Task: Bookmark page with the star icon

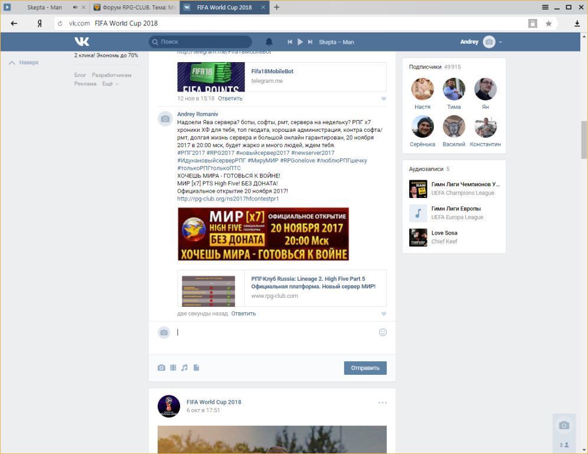Action: tap(548, 24)
